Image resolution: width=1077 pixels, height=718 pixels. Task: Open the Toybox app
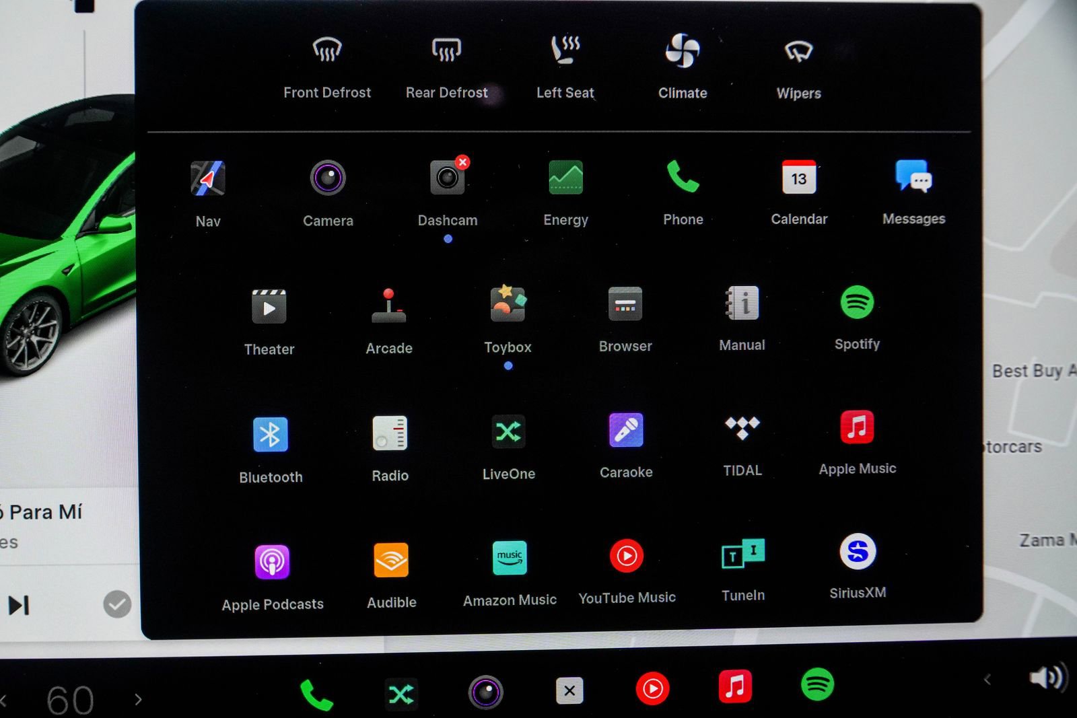click(508, 320)
